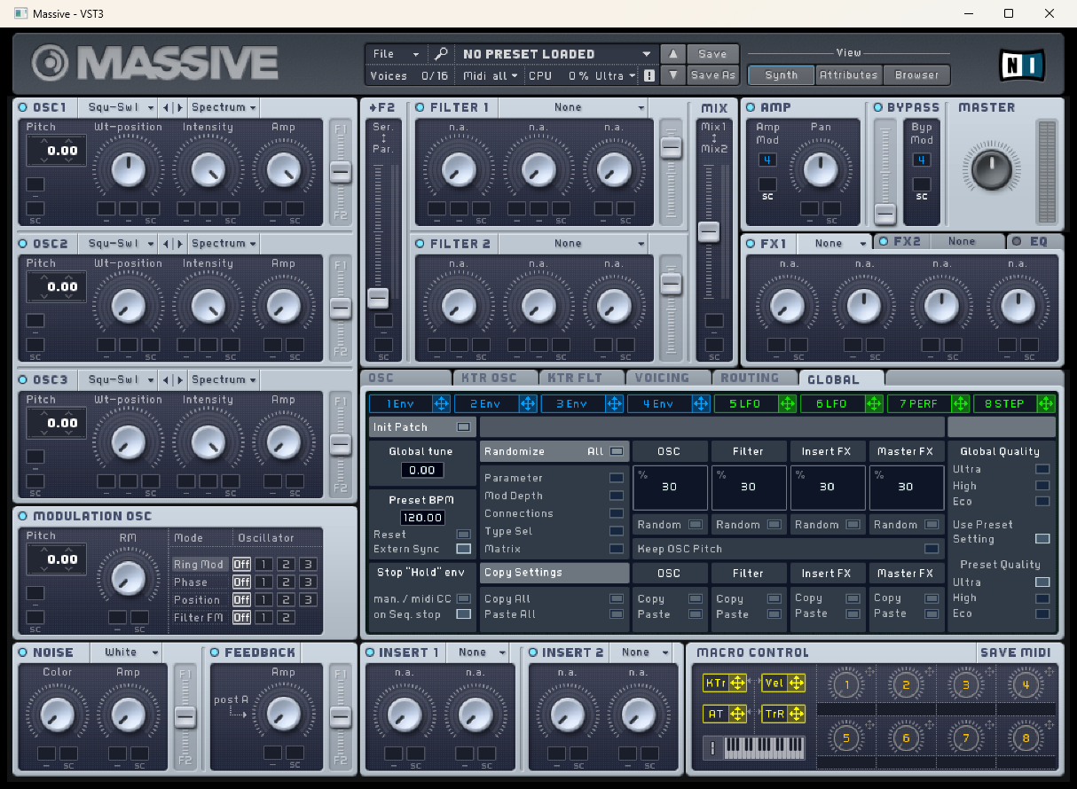
Task: Click Macro knob 4
Action: [x=1026, y=684]
